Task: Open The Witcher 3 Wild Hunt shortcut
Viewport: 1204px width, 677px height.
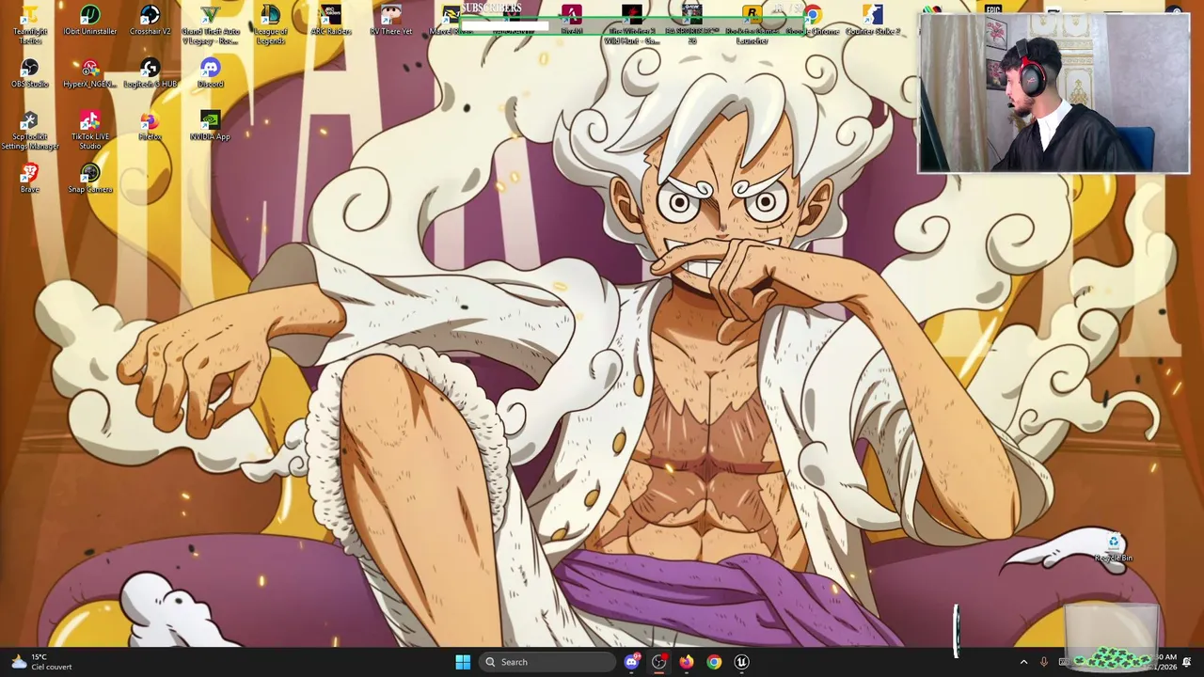Action: pyautogui.click(x=631, y=25)
